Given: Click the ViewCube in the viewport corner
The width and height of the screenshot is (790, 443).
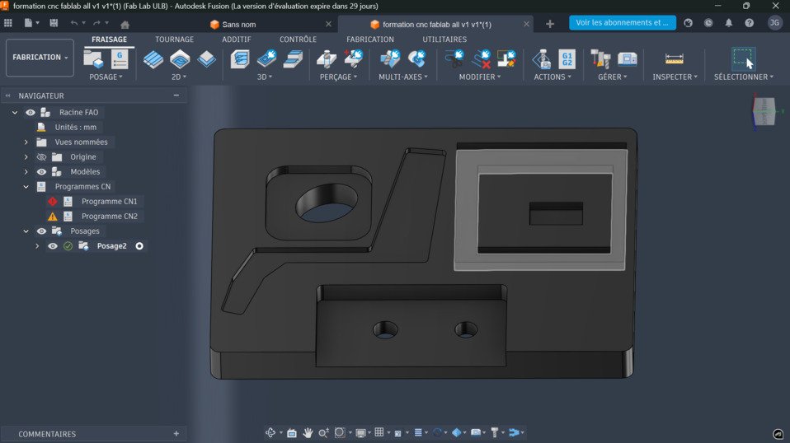Looking at the screenshot, I should coord(764,112).
